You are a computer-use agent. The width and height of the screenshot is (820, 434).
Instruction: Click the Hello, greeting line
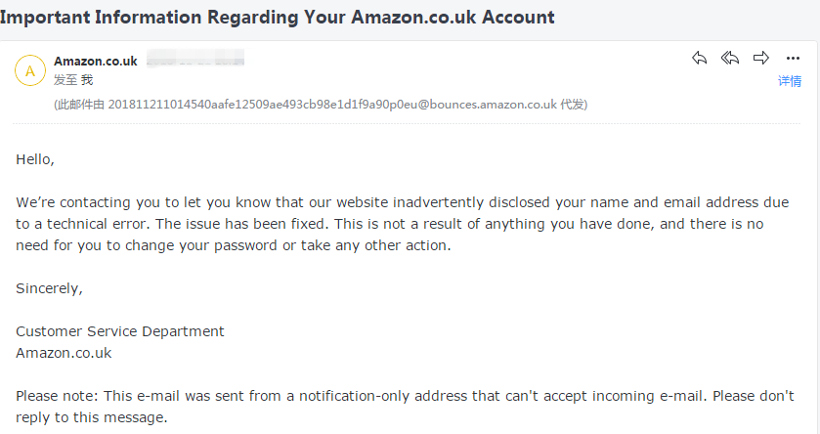click(x=35, y=158)
